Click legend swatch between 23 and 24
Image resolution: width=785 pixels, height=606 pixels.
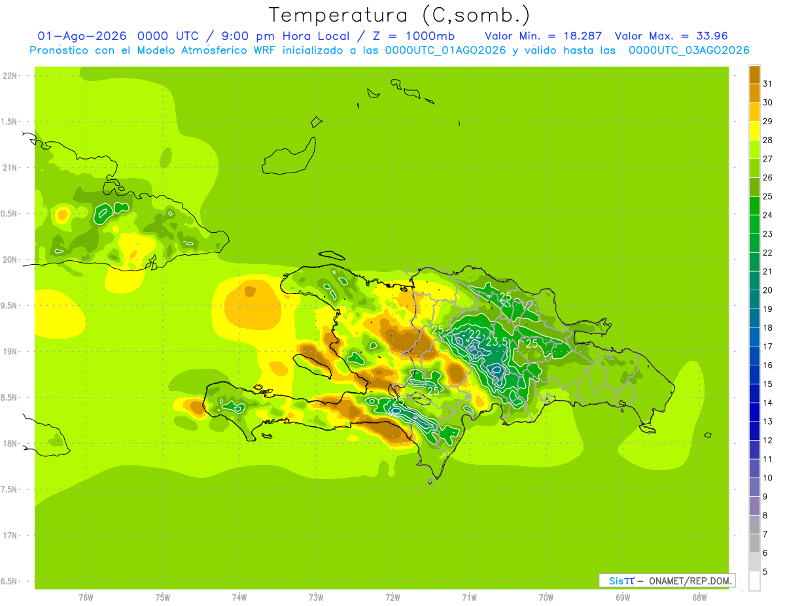[754, 225]
